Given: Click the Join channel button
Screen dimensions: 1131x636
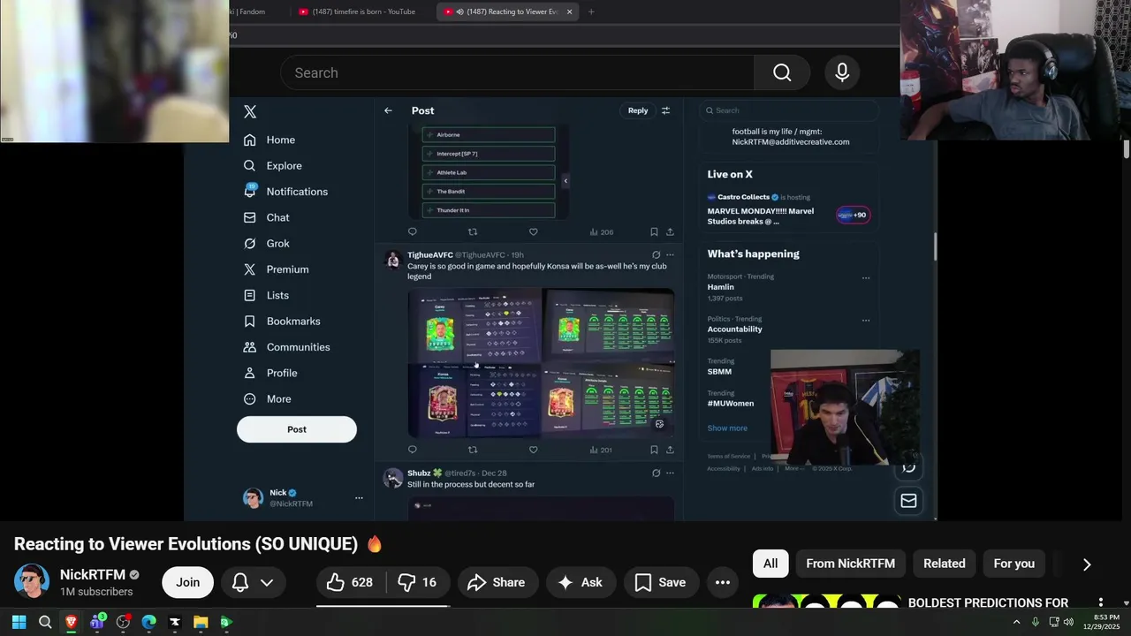Looking at the screenshot, I should tap(187, 582).
